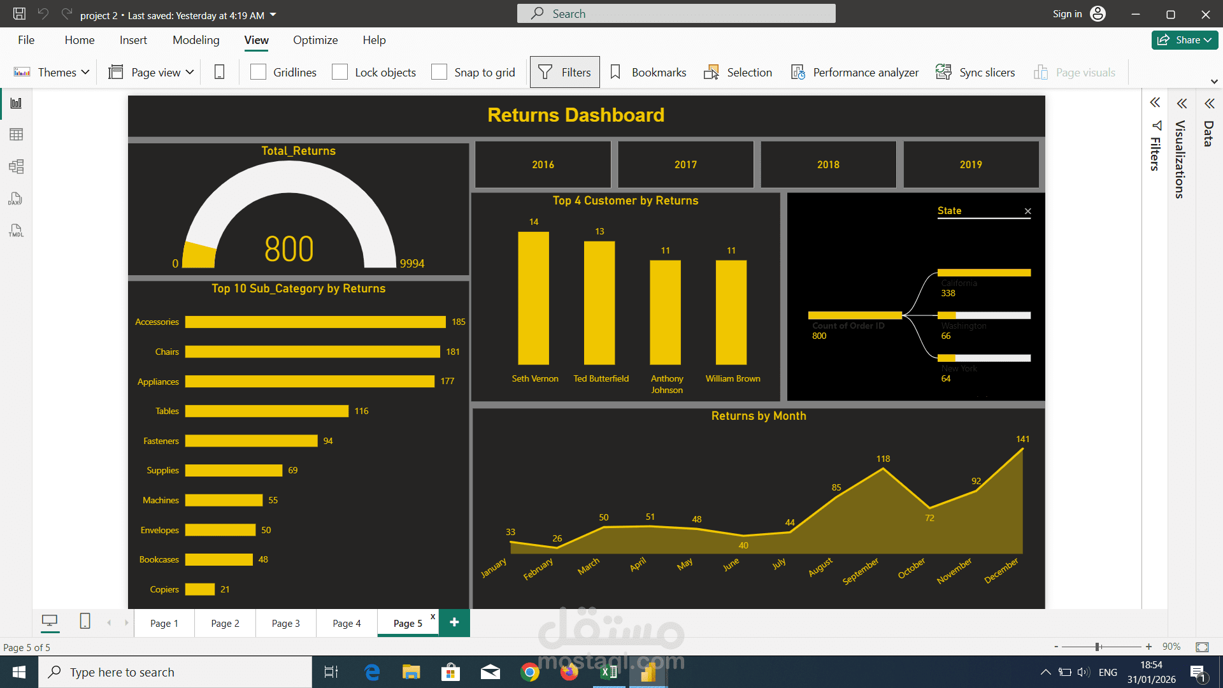1223x688 pixels.
Task: Enable the Gridlines checkbox
Action: click(258, 73)
